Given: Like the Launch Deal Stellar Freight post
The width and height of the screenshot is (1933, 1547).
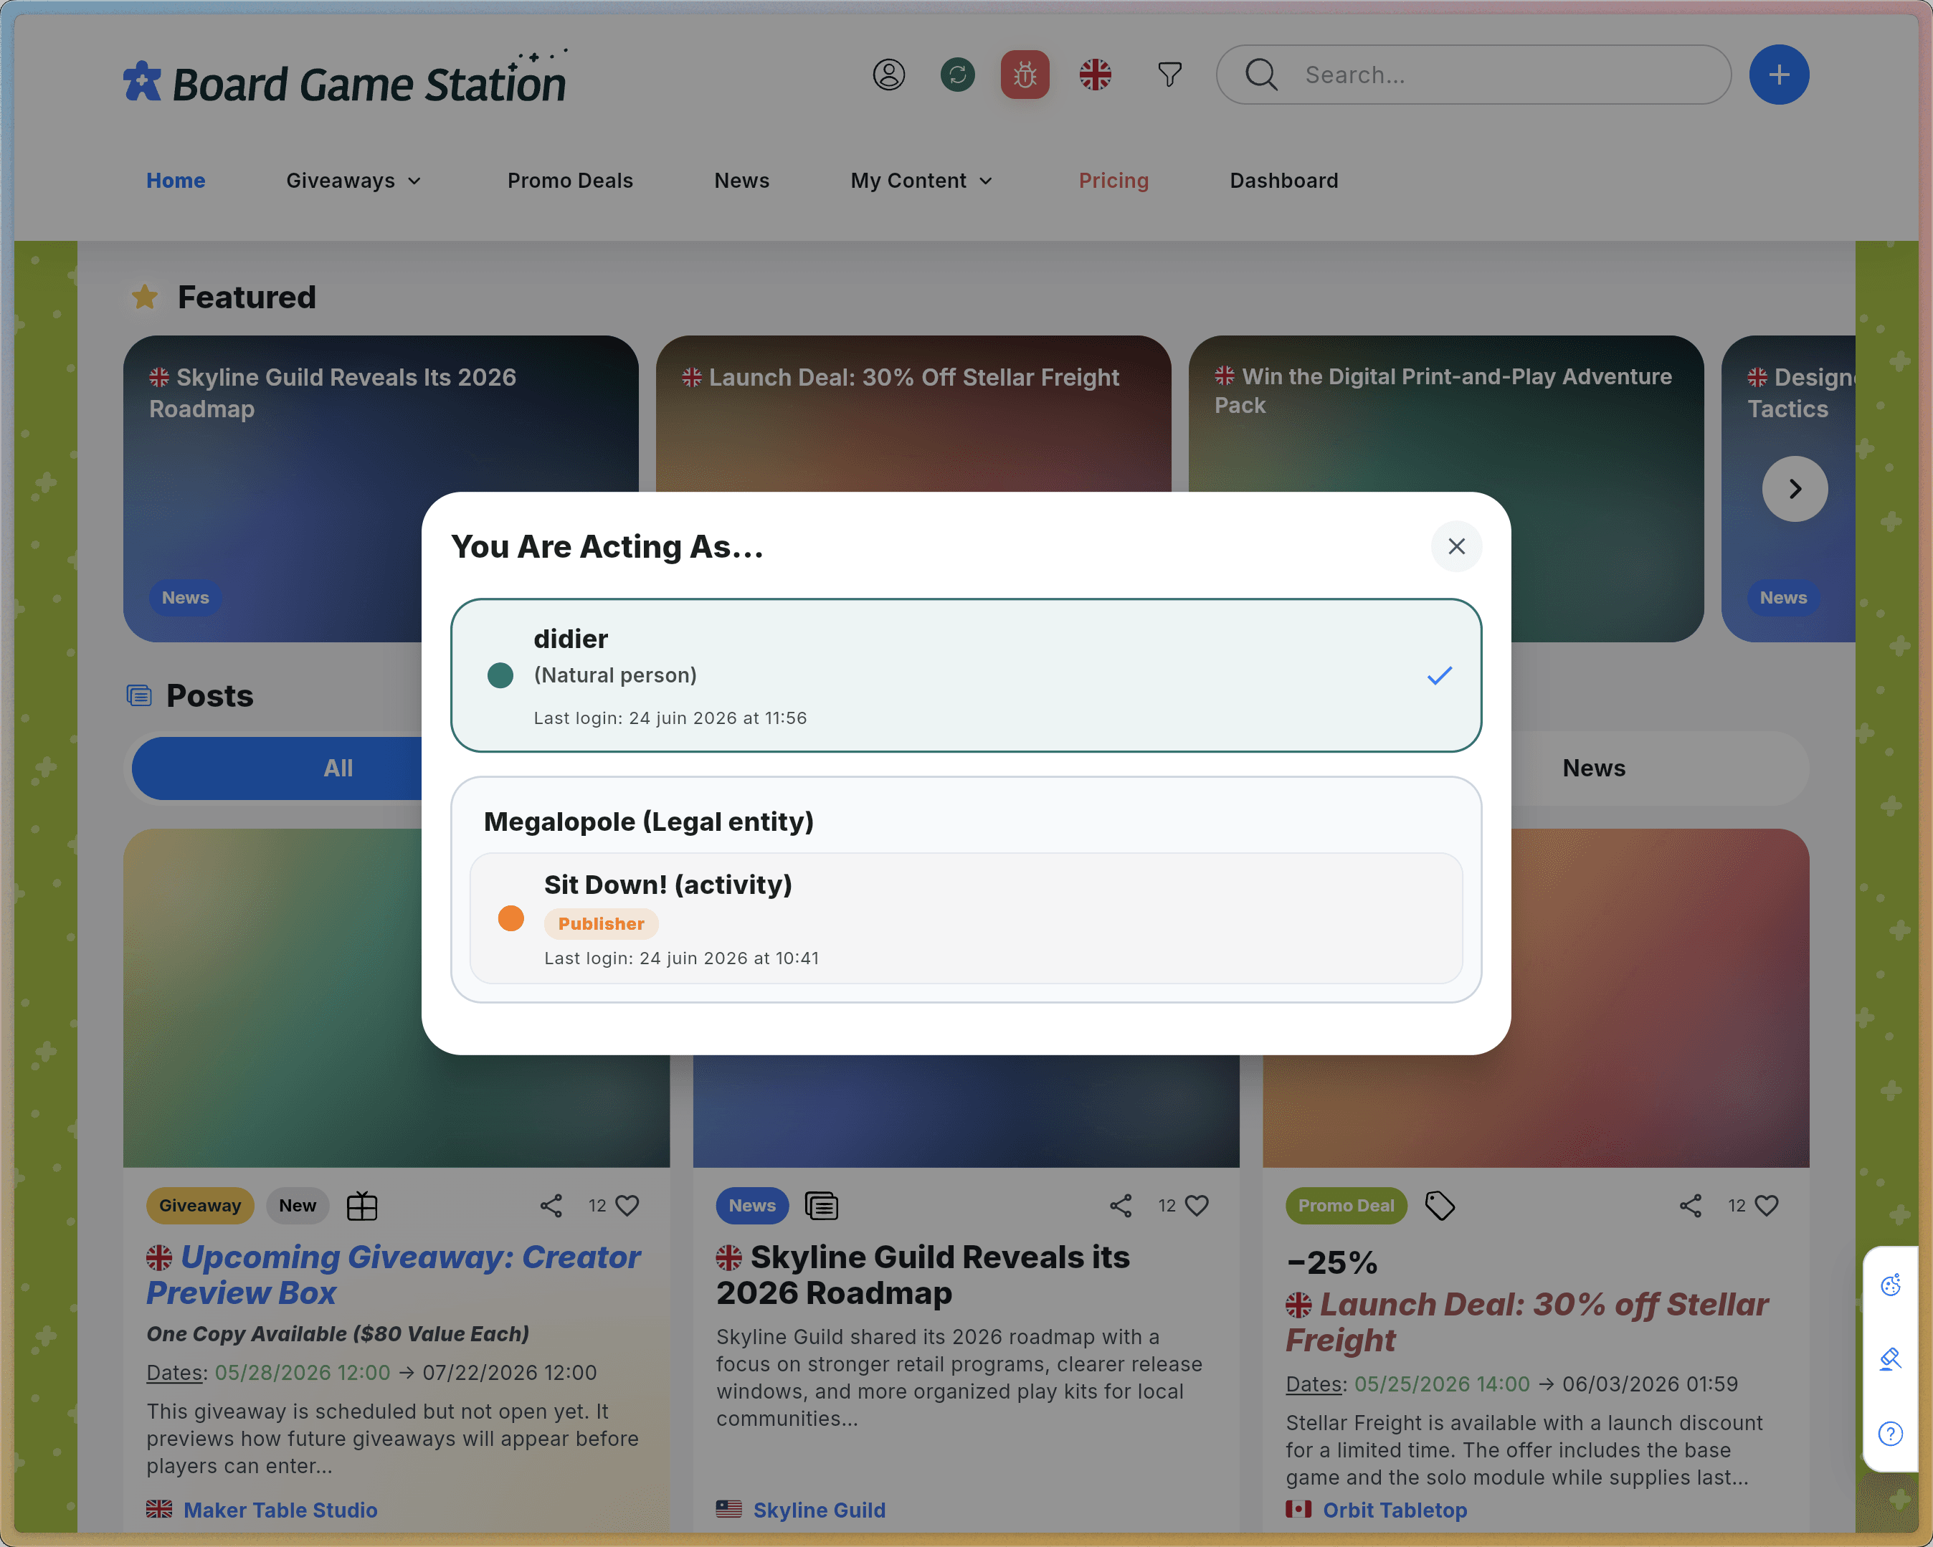Looking at the screenshot, I should [x=1765, y=1206].
